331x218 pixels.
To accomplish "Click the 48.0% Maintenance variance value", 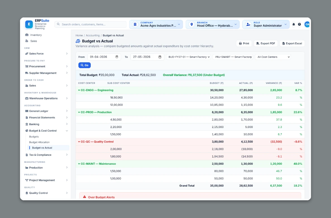I will click(298, 164).
